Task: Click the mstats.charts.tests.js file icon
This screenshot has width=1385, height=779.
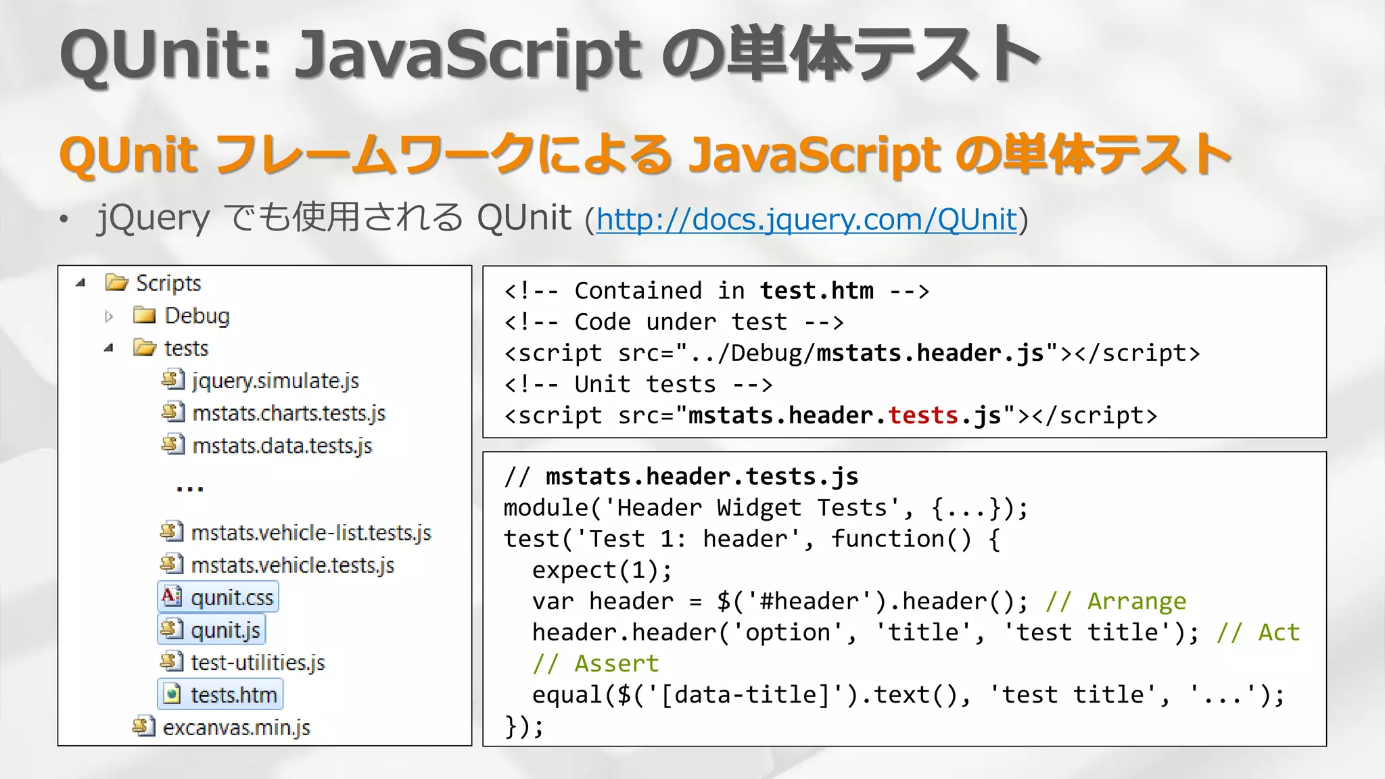Action: tap(173, 412)
